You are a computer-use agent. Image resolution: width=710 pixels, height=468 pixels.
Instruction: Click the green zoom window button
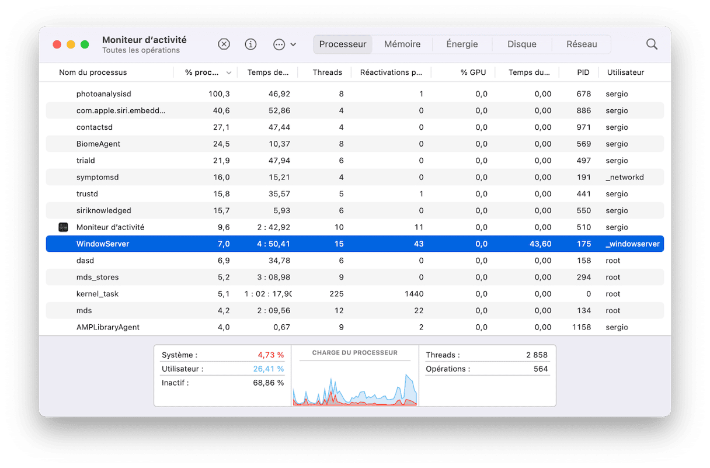click(x=85, y=44)
